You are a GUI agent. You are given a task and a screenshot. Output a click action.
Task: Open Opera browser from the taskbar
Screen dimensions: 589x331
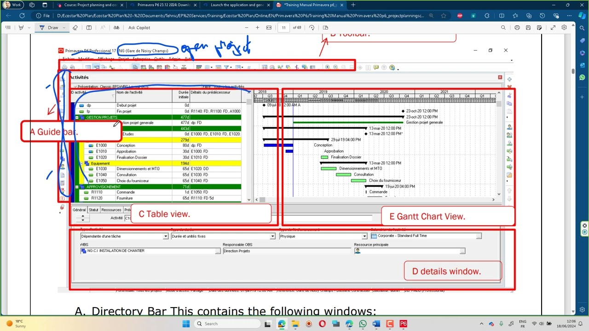[x=322, y=324]
